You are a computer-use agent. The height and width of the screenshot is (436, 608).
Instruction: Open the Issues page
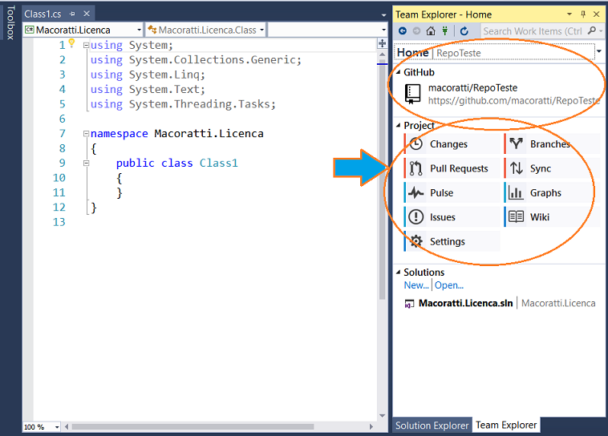click(x=452, y=217)
